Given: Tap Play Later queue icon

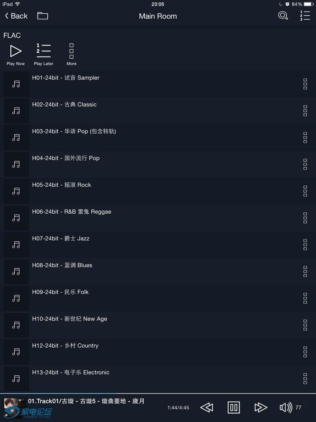Looking at the screenshot, I should pyautogui.click(x=43, y=55).
